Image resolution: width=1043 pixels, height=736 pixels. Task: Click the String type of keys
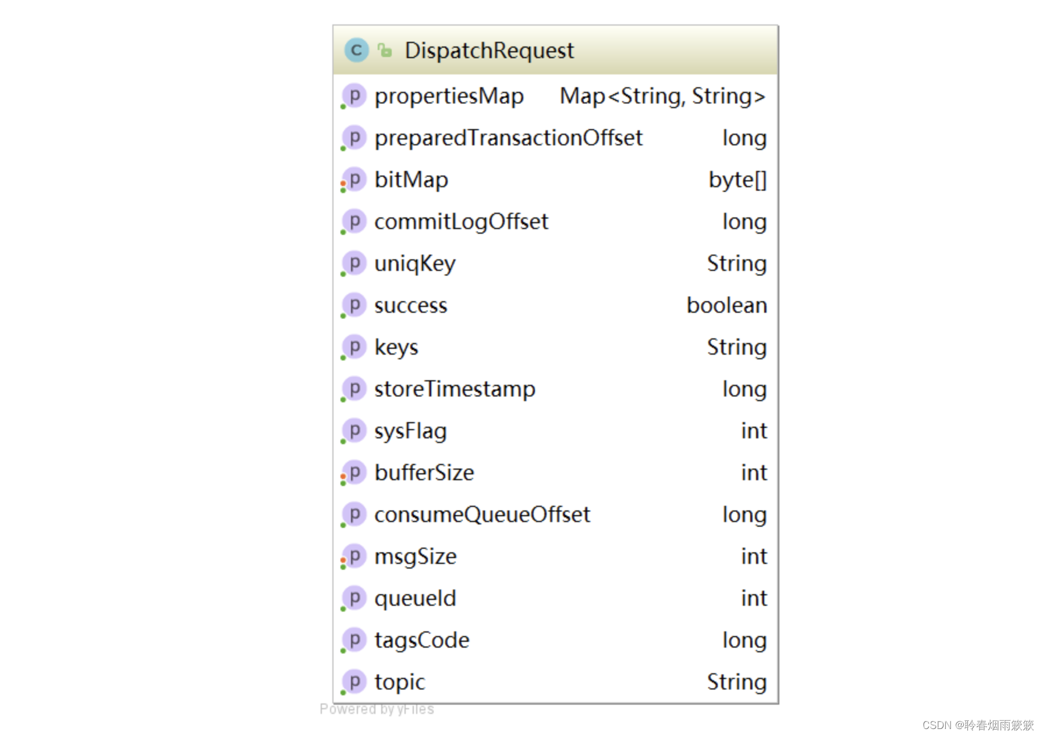point(737,348)
